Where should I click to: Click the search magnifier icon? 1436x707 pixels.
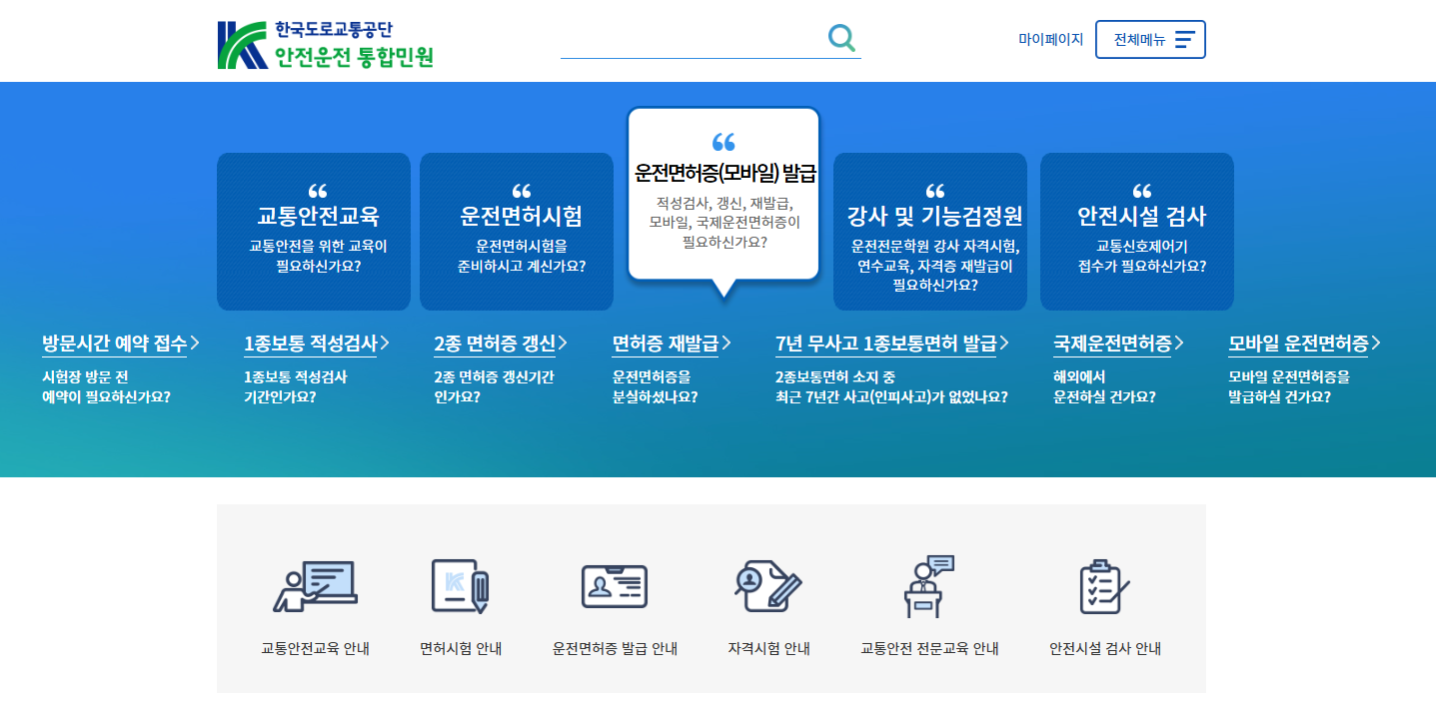click(840, 37)
